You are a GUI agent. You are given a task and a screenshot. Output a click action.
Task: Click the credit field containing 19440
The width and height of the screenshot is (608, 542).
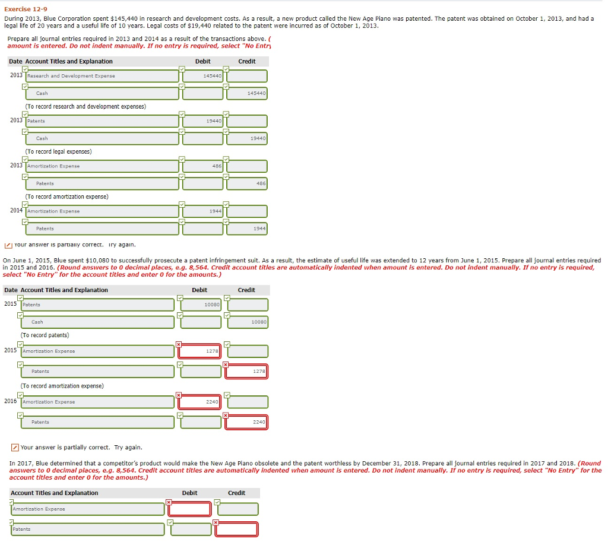(x=247, y=138)
